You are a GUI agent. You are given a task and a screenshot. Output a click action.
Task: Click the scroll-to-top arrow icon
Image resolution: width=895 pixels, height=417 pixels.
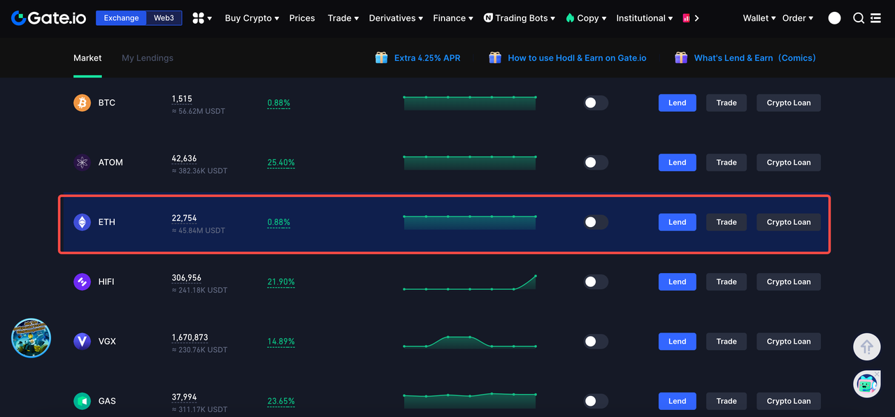[866, 347]
